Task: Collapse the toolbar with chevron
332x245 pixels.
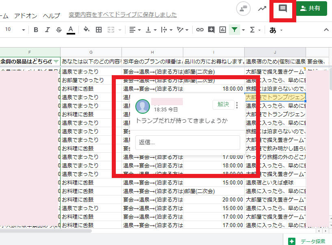Action: [326, 30]
